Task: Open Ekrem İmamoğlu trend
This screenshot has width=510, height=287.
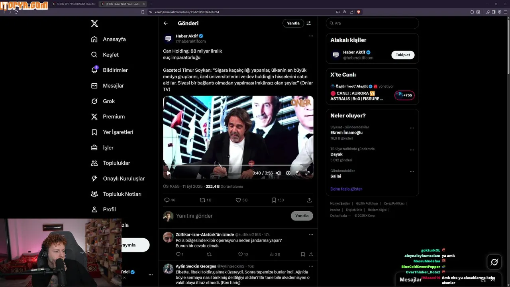Action: tap(346, 132)
